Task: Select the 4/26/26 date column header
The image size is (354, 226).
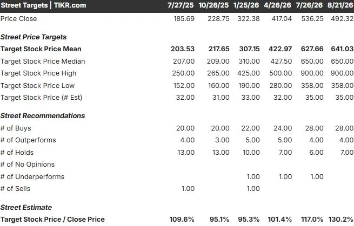Action: (x=277, y=5)
